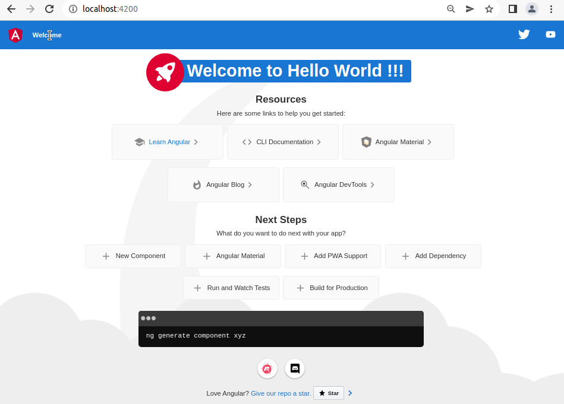
Task: Click the rocket icon beside the welcome heading
Action: point(165,71)
